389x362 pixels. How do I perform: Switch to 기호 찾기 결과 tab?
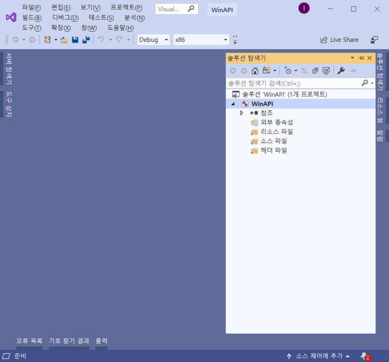click(x=69, y=341)
